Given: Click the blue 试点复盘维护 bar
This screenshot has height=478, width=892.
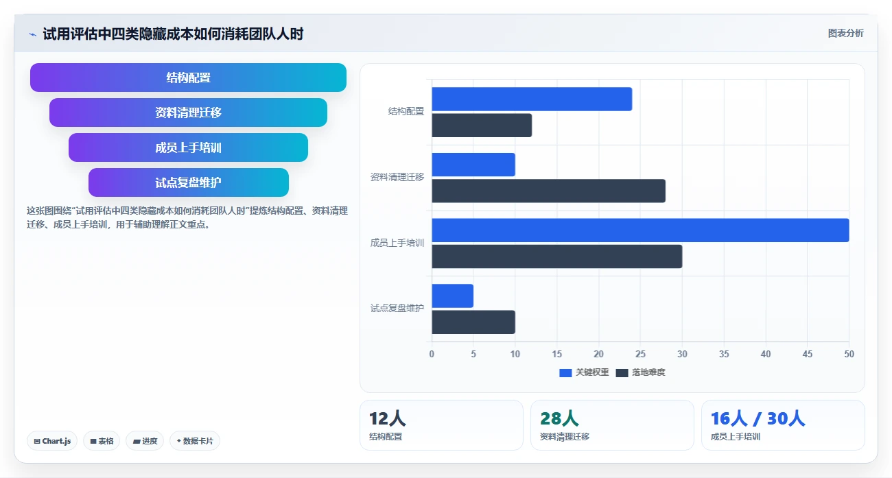Looking at the screenshot, I should (x=452, y=296).
